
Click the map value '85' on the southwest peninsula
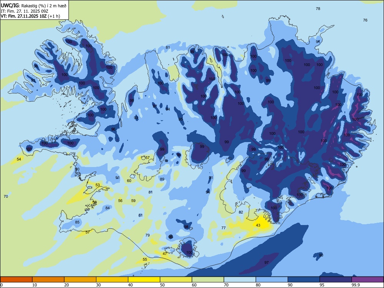pyautogui.click(x=77, y=222)
